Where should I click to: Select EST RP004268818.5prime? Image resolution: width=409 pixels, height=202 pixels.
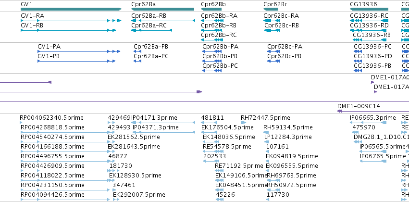(53, 127)
